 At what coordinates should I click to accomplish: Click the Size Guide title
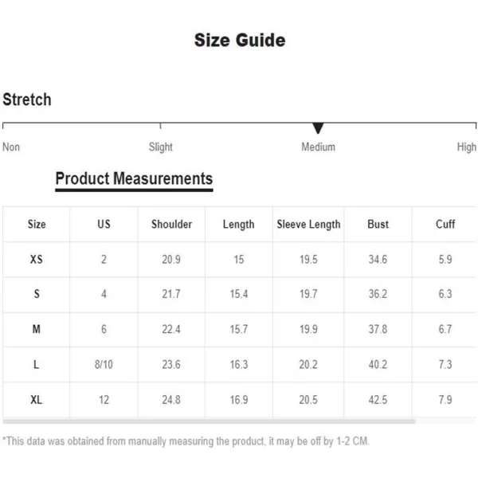coord(240,41)
